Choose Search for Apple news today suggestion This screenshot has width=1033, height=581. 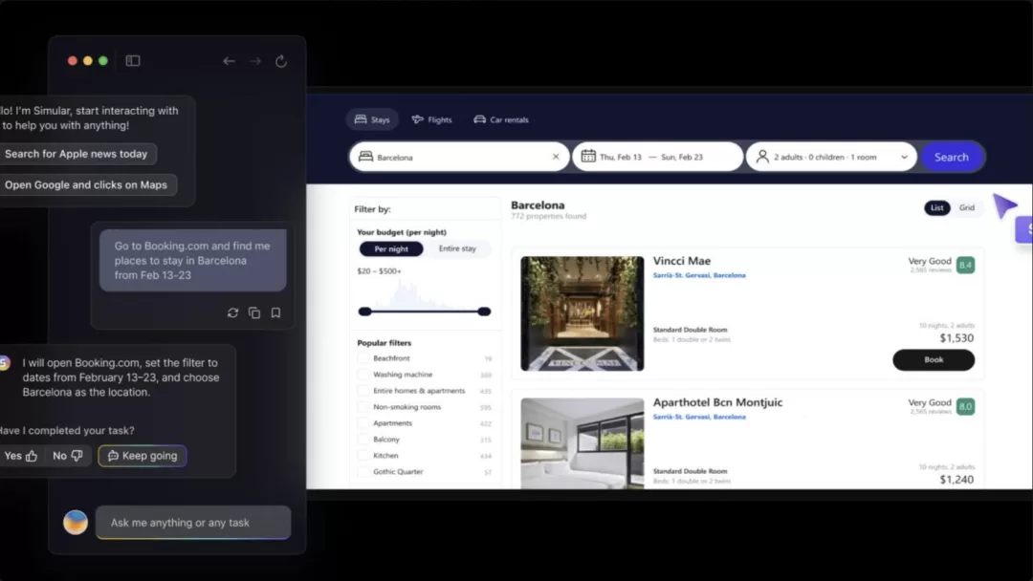click(x=77, y=154)
